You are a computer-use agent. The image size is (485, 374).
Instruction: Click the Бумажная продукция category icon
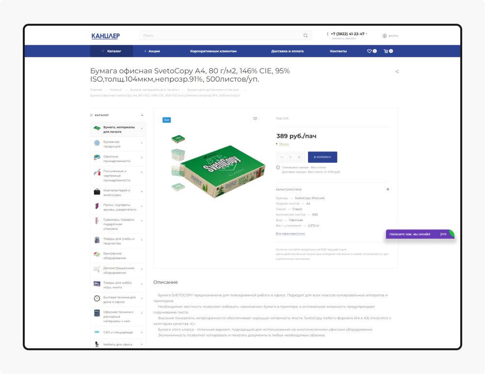pos(97,143)
